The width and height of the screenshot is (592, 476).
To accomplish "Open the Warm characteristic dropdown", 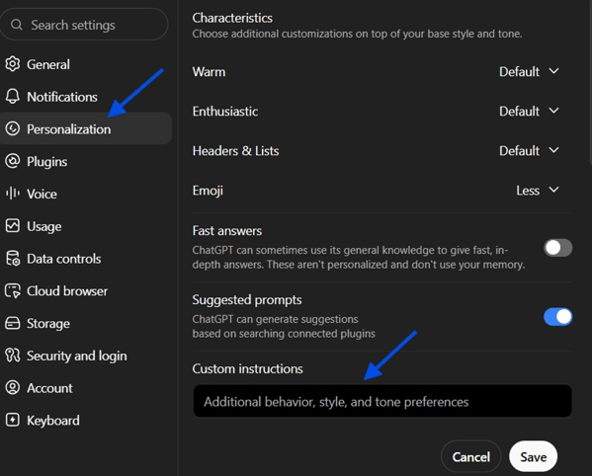I will coord(529,72).
